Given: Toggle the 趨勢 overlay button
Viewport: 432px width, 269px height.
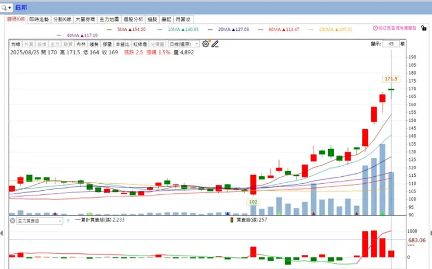Looking at the screenshot, I should pos(94,44).
